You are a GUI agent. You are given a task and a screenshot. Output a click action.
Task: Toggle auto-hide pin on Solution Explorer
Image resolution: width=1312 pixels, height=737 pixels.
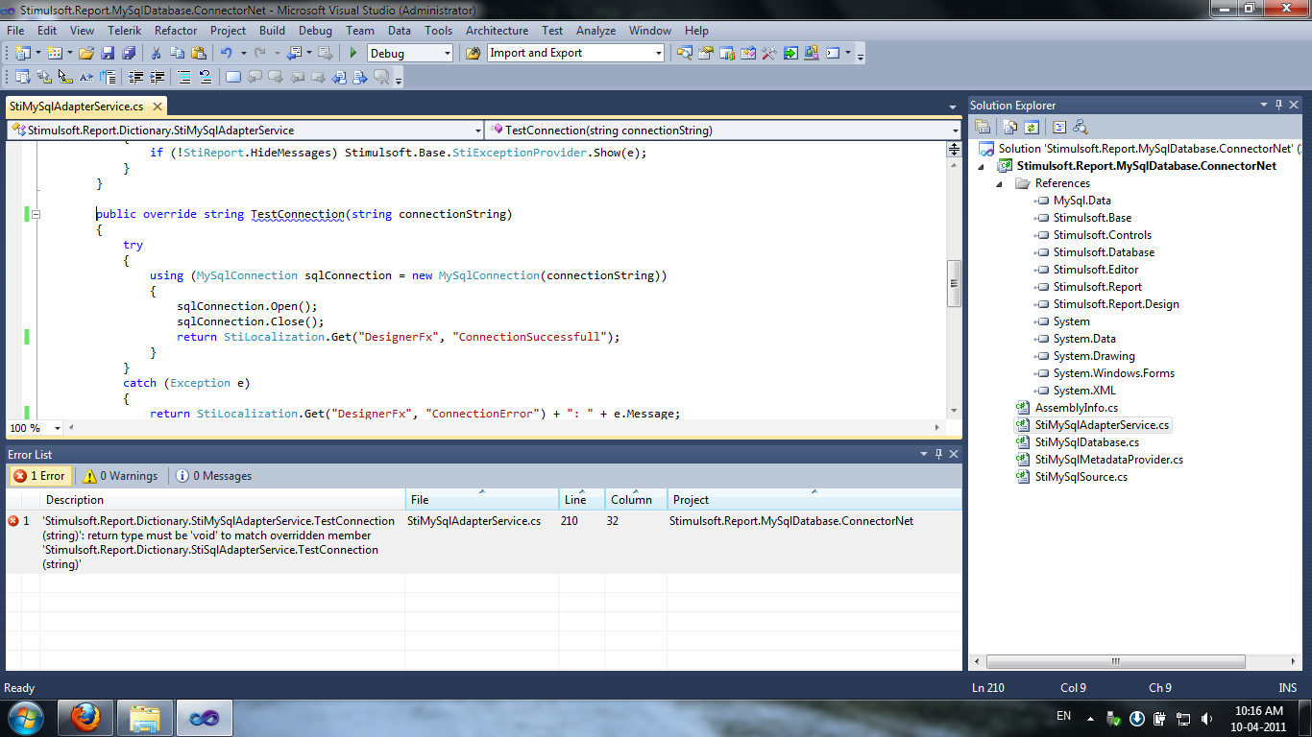tap(1278, 105)
